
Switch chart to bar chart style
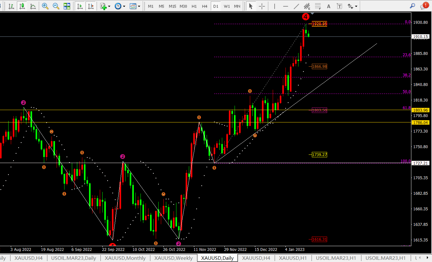(x=11, y=6)
